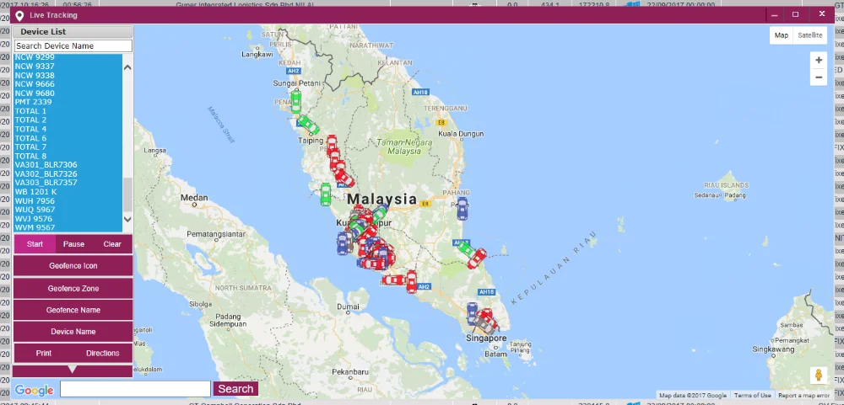Click the Device List header
The height and width of the screenshot is (405, 844).
pyautogui.click(x=73, y=32)
